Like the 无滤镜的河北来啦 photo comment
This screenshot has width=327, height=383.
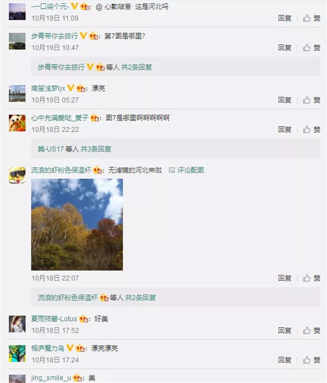click(x=311, y=278)
